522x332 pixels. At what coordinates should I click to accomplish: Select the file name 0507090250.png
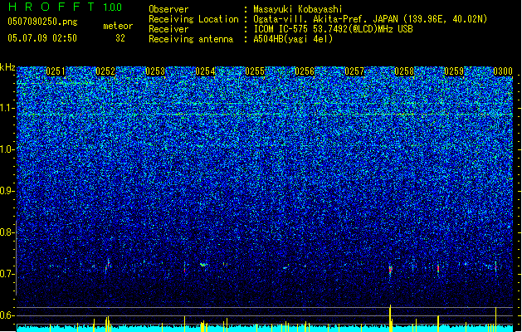coord(42,22)
